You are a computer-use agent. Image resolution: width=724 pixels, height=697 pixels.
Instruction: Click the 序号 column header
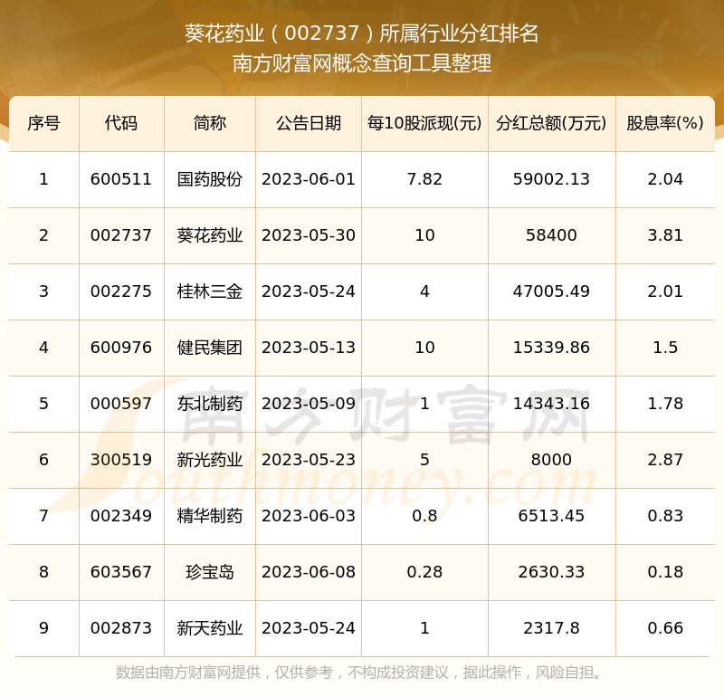coord(43,123)
